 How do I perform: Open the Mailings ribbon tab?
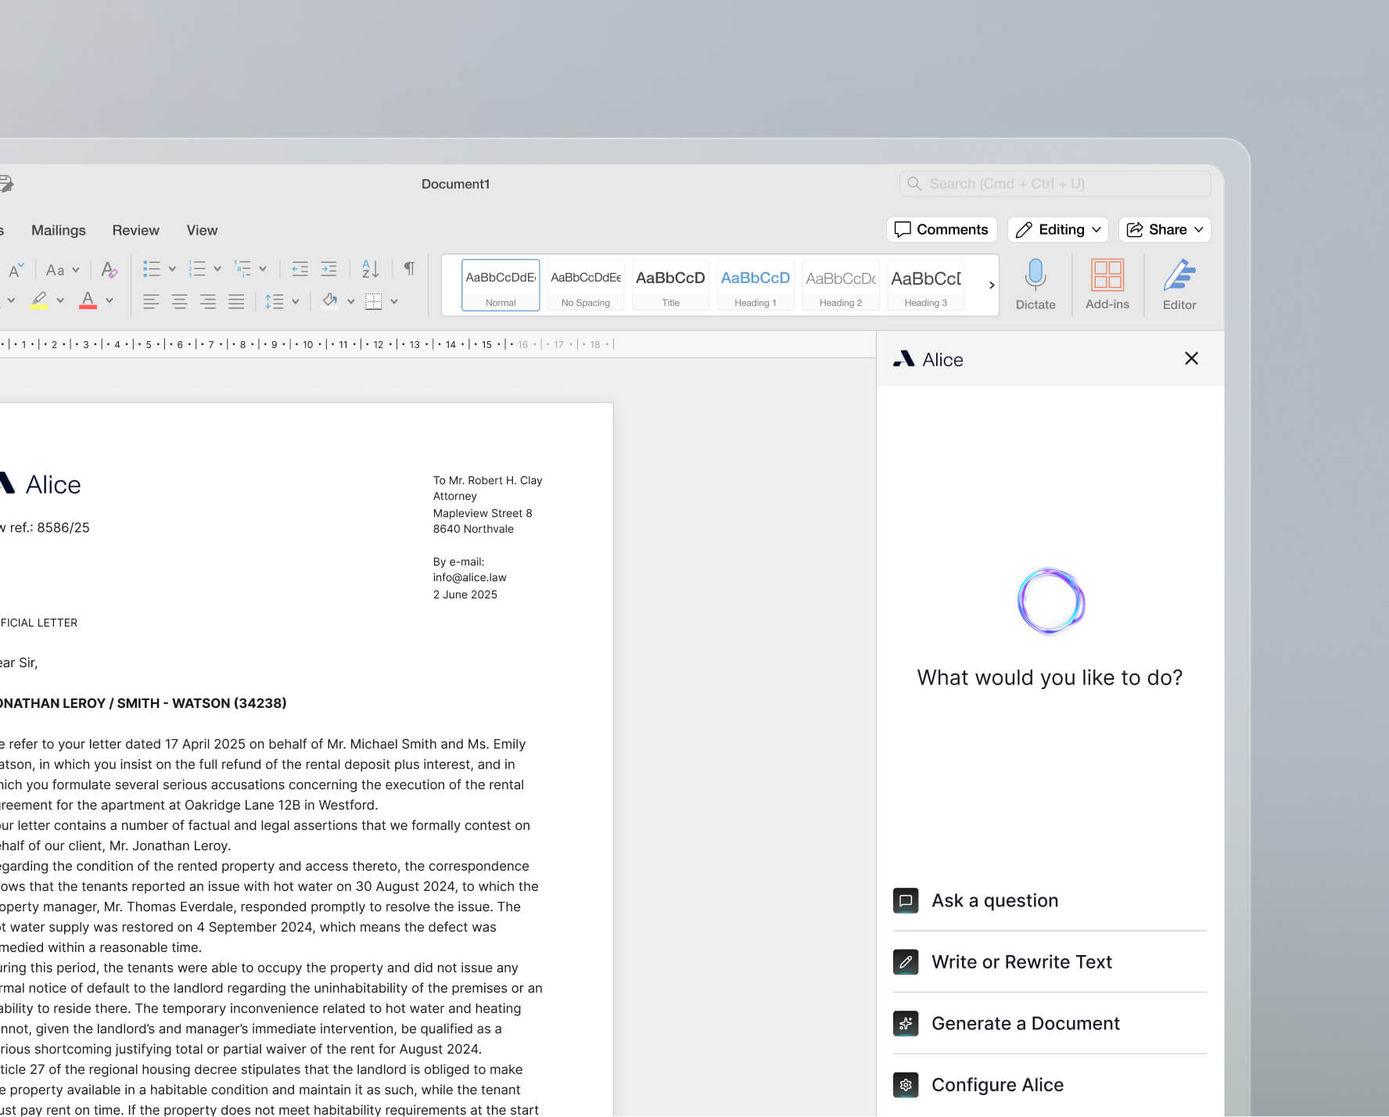[x=59, y=230]
